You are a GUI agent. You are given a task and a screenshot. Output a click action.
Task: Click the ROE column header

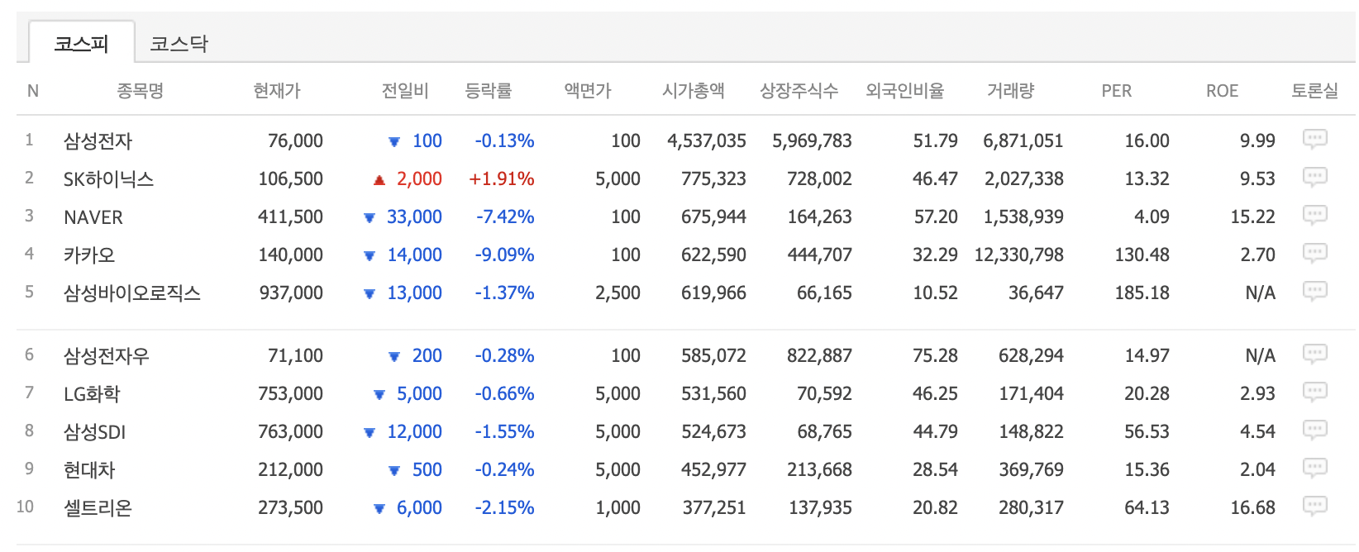[1223, 91]
